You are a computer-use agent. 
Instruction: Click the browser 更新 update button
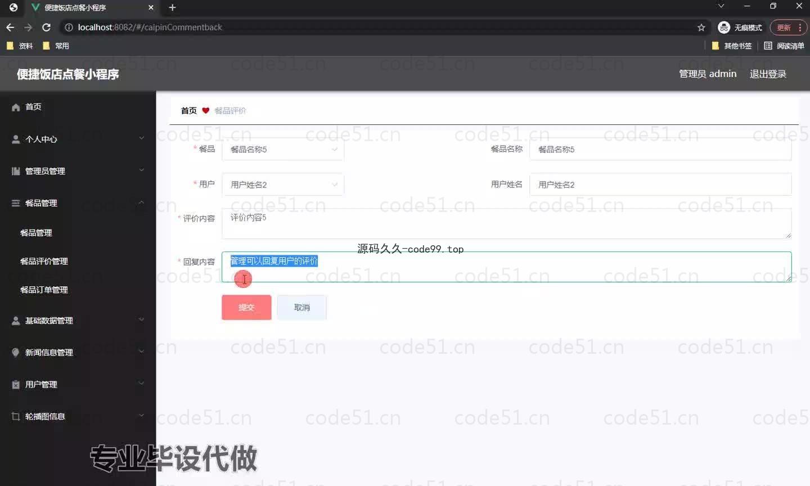[x=789, y=27]
